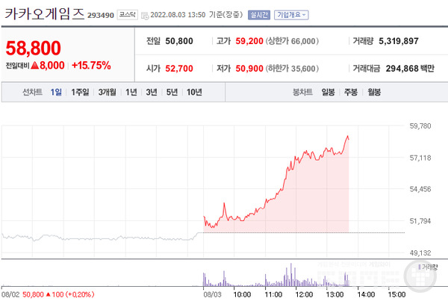Show the 10년 line chart
Image resolution: width=448 pixels, height=304 pixels.
194,92
